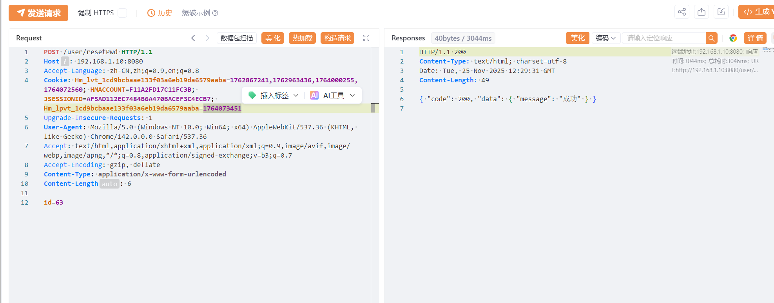774x303 pixels.
Task: Click the Host question mark tag
Action: coord(65,62)
